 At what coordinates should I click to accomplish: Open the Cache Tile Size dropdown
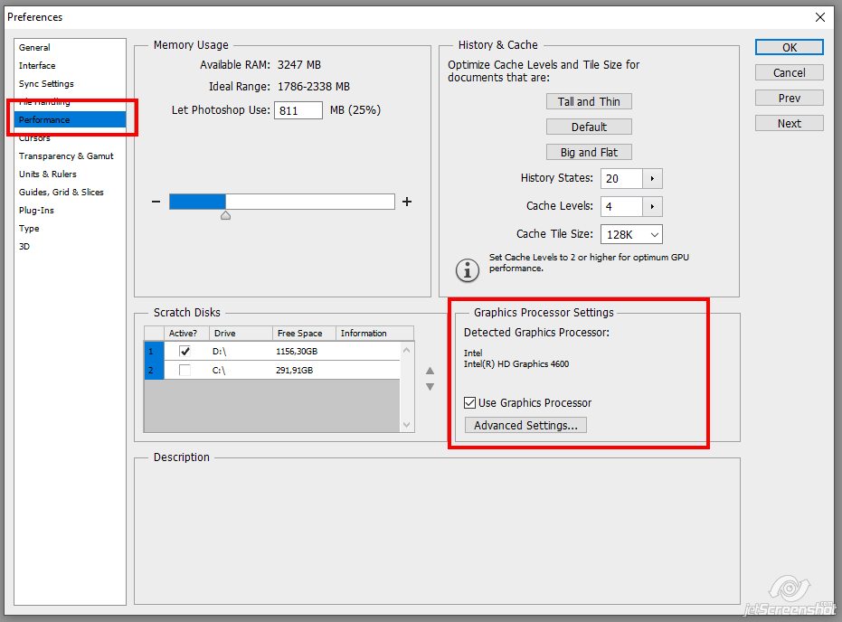(x=631, y=234)
